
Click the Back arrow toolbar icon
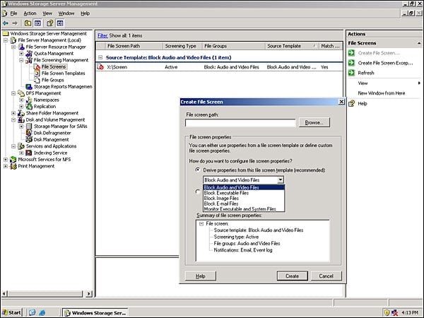(5, 23)
